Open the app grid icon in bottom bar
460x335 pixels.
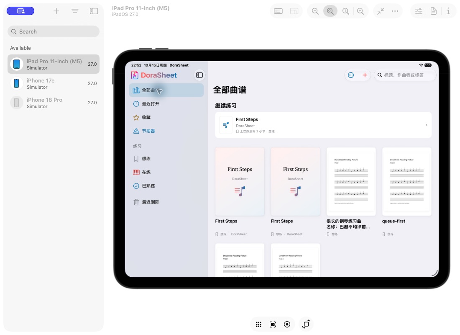click(x=258, y=324)
